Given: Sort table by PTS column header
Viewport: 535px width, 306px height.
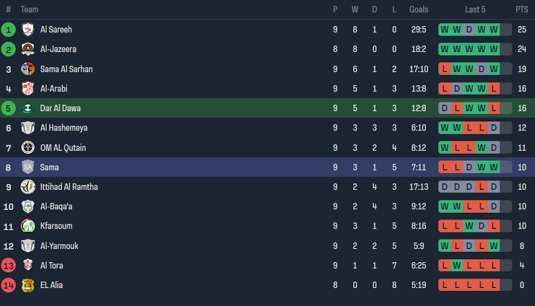Looking at the screenshot, I should [522, 10].
